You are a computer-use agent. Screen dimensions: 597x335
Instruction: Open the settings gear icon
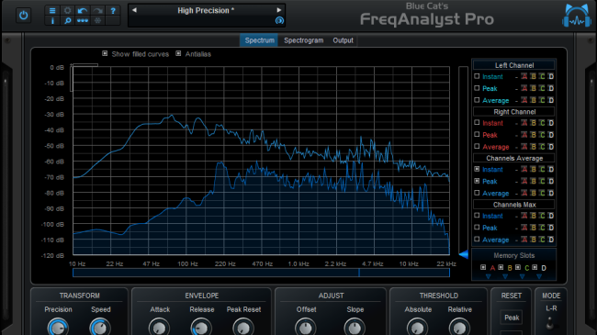click(67, 11)
